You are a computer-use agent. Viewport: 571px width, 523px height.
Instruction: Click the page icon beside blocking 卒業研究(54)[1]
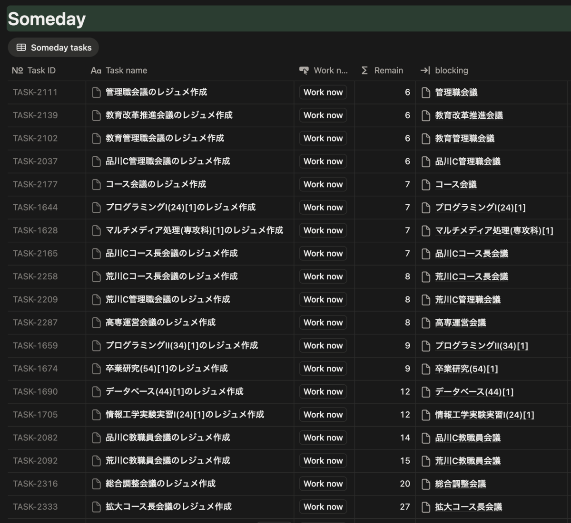426,369
